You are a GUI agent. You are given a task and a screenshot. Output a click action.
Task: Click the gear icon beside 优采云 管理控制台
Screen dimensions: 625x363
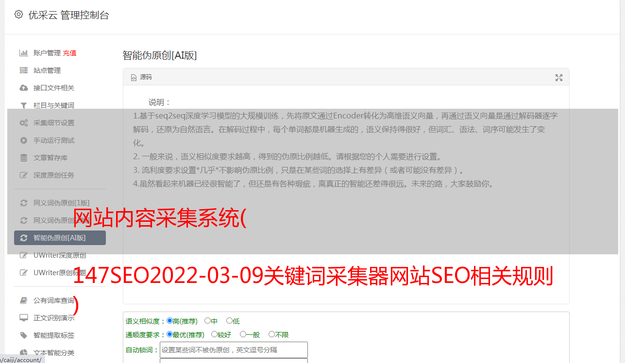(x=18, y=15)
